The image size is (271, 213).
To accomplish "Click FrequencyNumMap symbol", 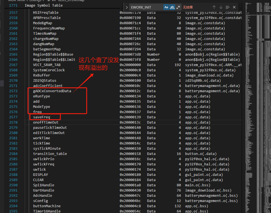I will [x=49, y=28].
